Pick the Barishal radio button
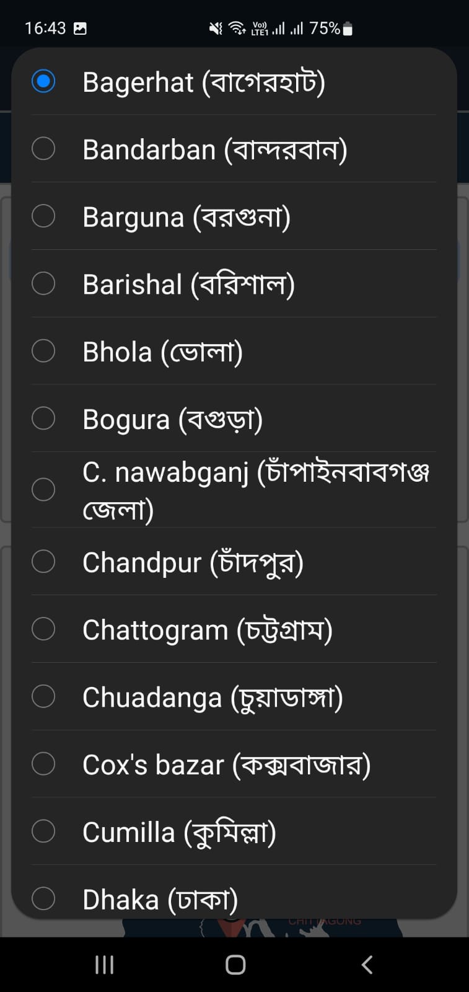This screenshot has height=992, width=469. tap(43, 284)
